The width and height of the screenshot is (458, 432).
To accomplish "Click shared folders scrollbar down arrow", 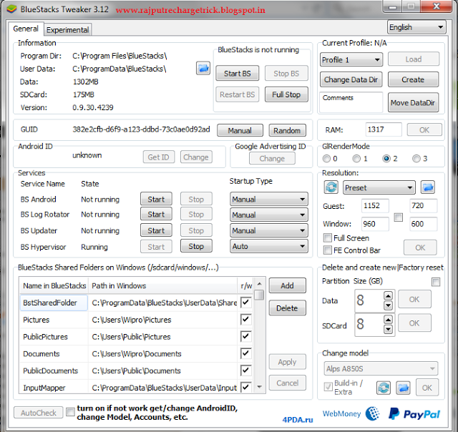I will [259, 387].
